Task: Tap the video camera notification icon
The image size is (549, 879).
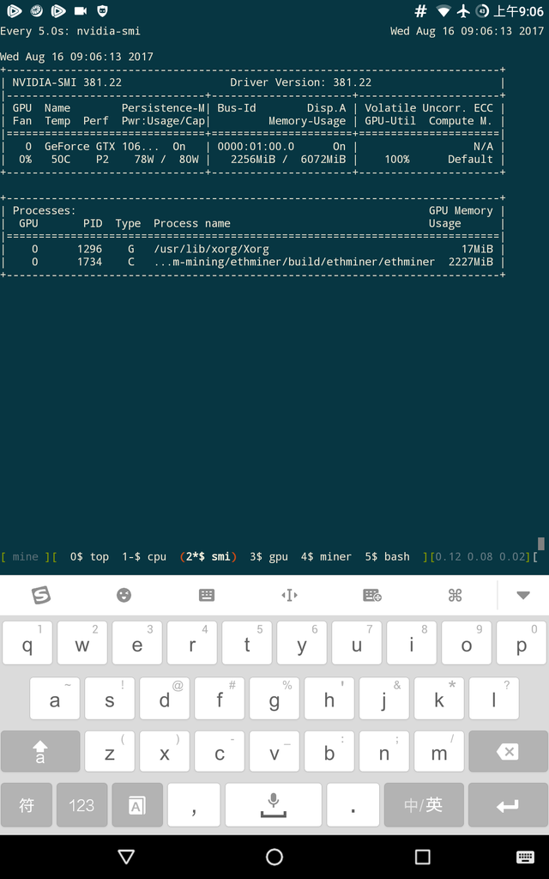Action: 81,10
